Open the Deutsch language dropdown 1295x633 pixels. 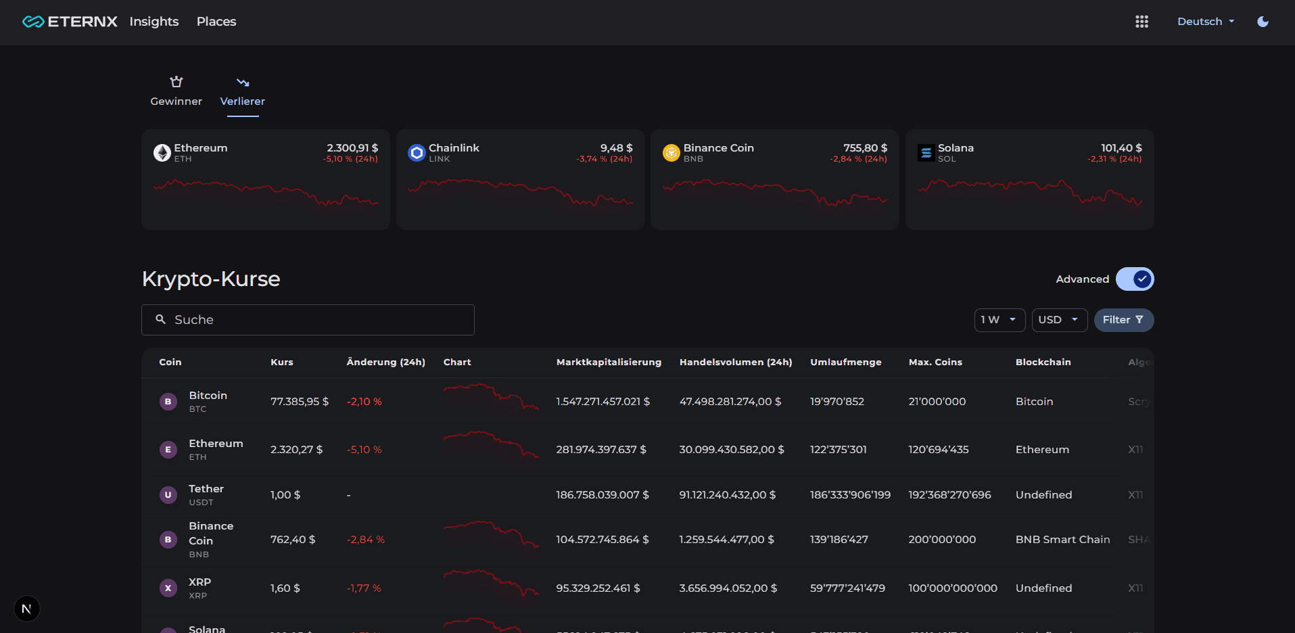[1205, 22]
